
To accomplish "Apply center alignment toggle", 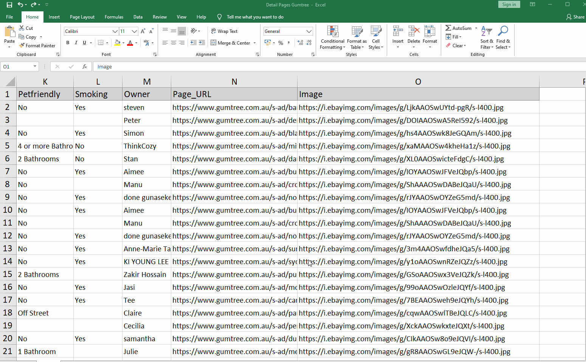I will coord(173,43).
